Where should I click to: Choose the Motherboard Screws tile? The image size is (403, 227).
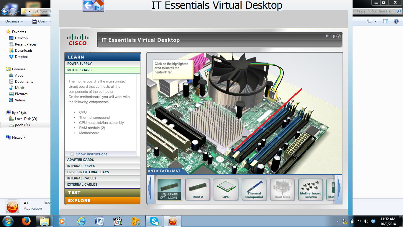[x=311, y=189]
